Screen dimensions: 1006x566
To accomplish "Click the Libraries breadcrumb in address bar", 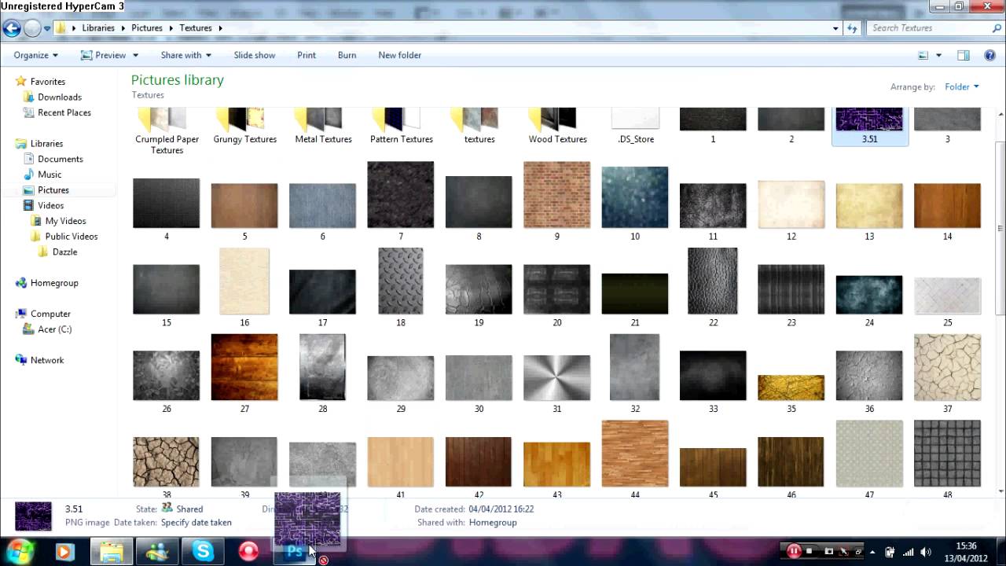I will 98,28.
